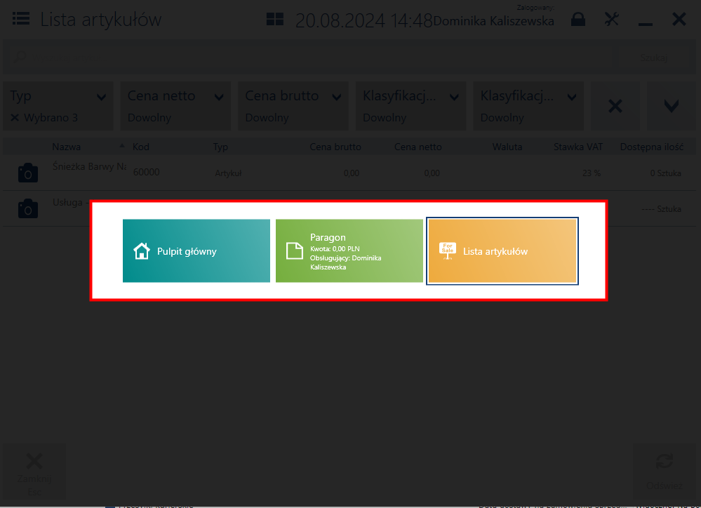Open the window switcher grid icon

tap(275, 19)
